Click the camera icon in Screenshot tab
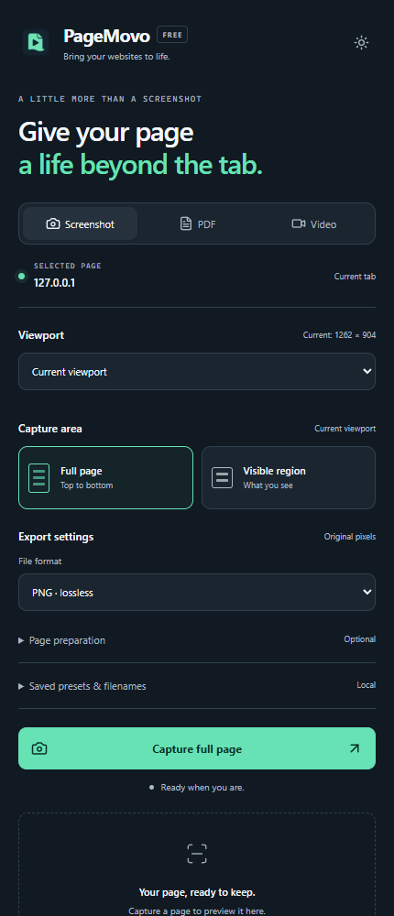Screen dimensions: 394x916 click(x=52, y=224)
